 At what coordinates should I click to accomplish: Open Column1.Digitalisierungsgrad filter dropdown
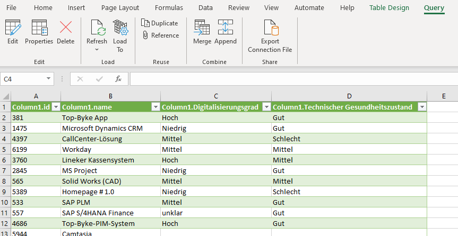pos(265,107)
